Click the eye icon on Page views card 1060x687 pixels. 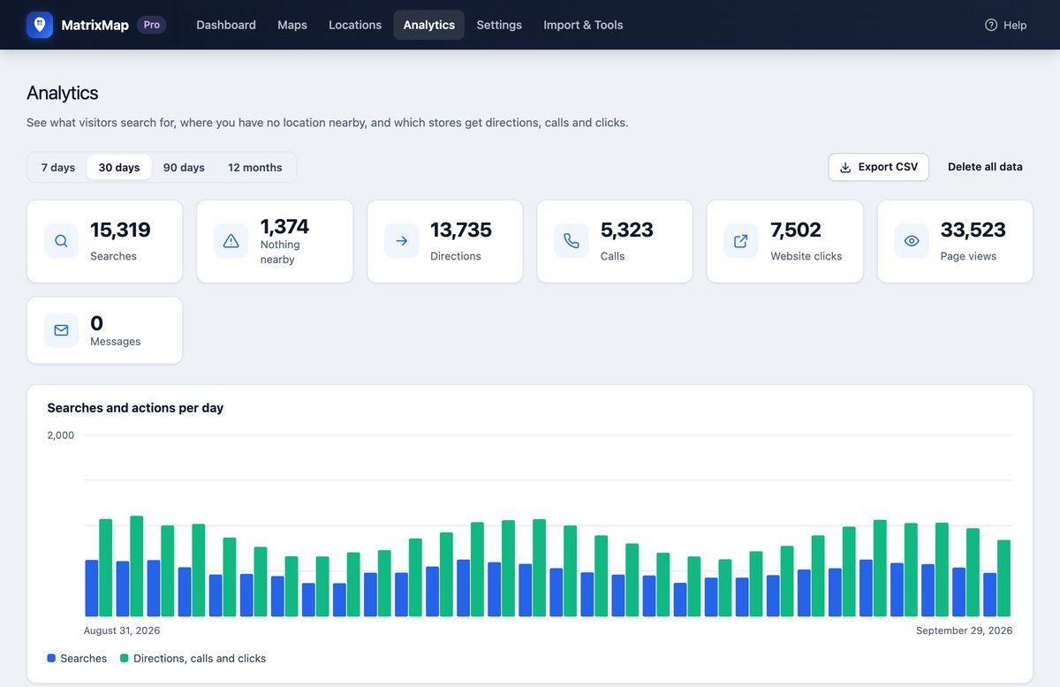pos(912,241)
